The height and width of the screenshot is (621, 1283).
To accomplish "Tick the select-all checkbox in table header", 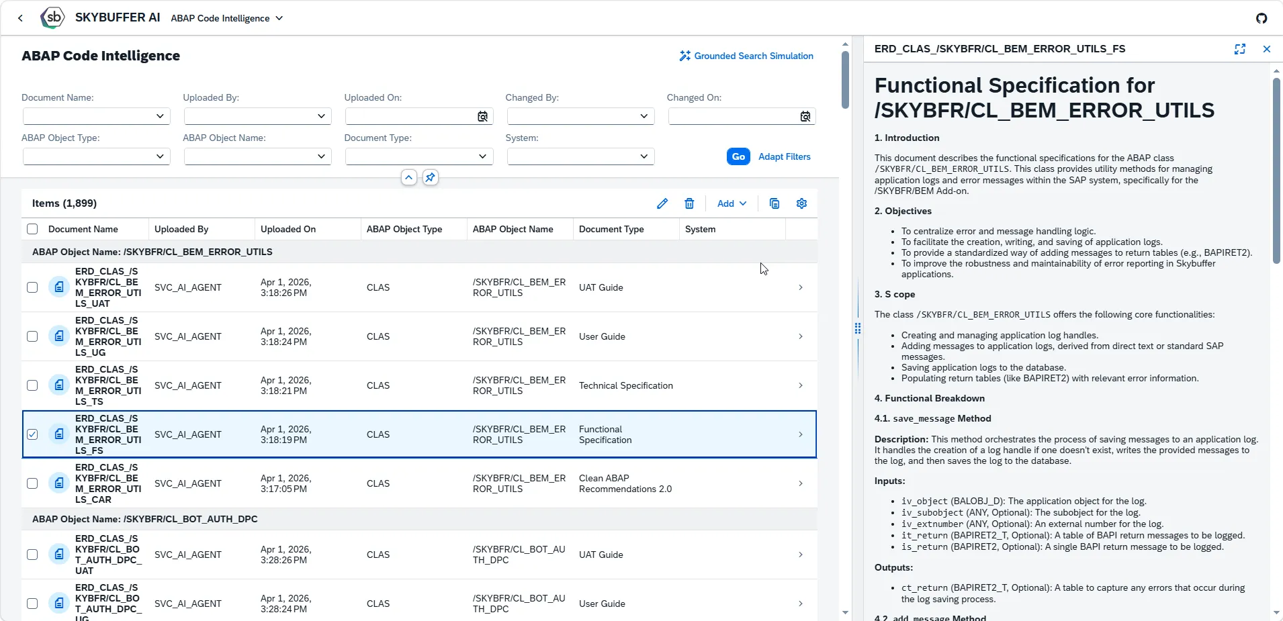I will (32, 229).
